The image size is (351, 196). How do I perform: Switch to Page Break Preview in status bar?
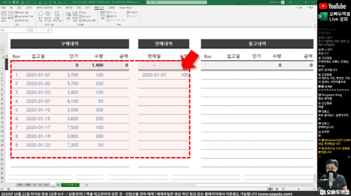click(x=283, y=189)
